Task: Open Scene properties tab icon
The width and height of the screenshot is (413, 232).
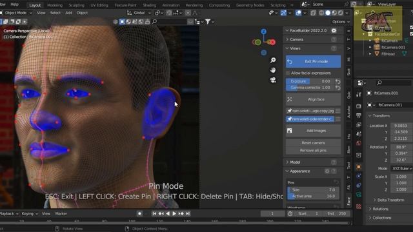Action: 359,134
